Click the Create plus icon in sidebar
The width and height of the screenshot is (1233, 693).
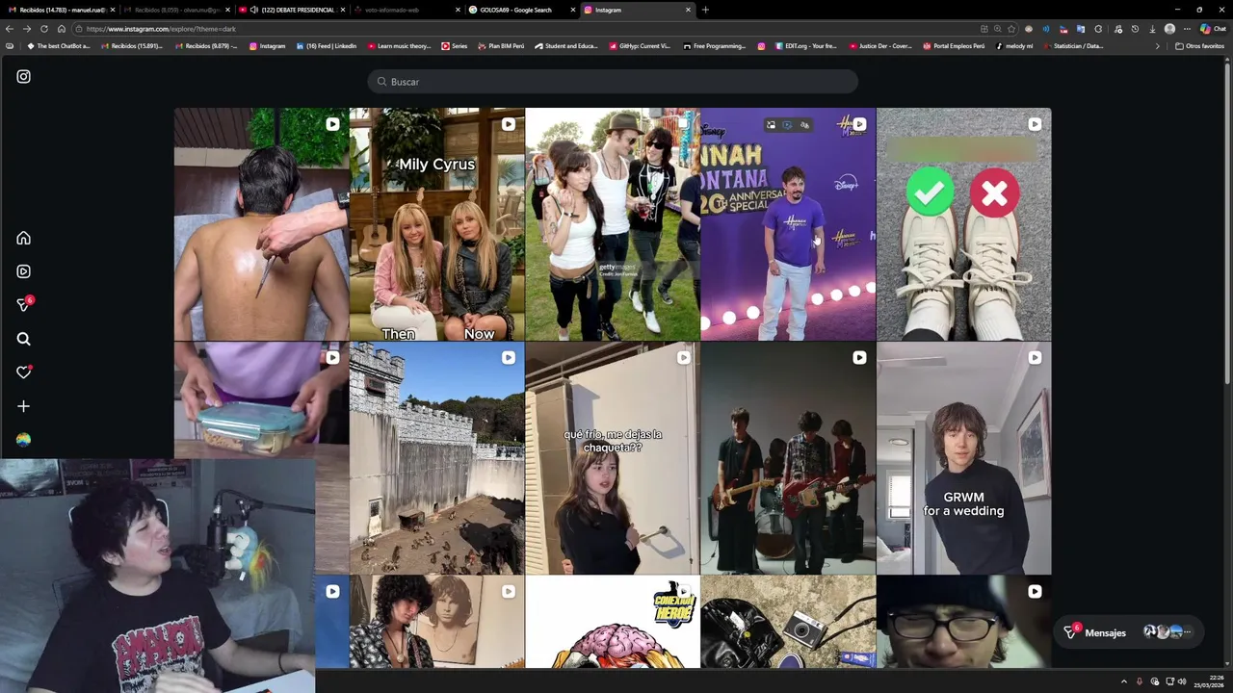pos(23,406)
